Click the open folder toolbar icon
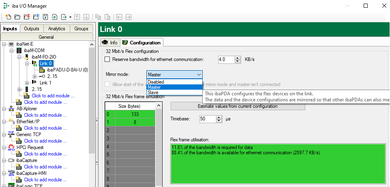Viewport: 390px width, 187px height. 17,17
